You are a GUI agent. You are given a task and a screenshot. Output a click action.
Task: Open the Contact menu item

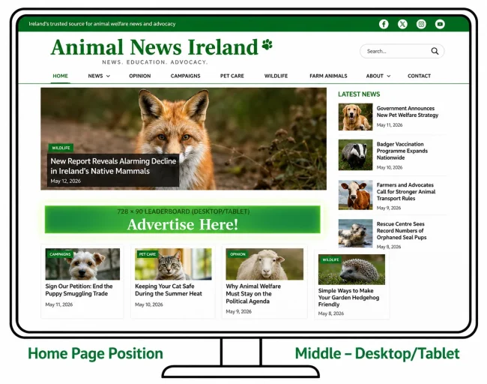419,76
